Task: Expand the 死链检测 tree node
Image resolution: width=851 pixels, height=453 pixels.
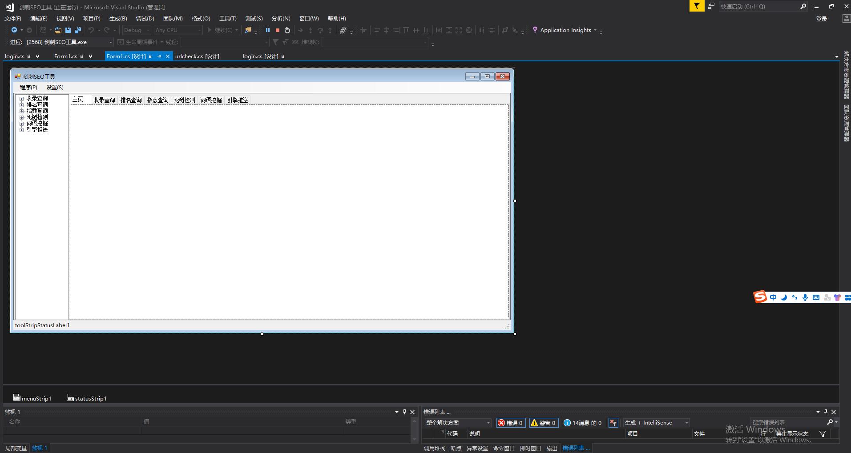Action: [x=21, y=117]
